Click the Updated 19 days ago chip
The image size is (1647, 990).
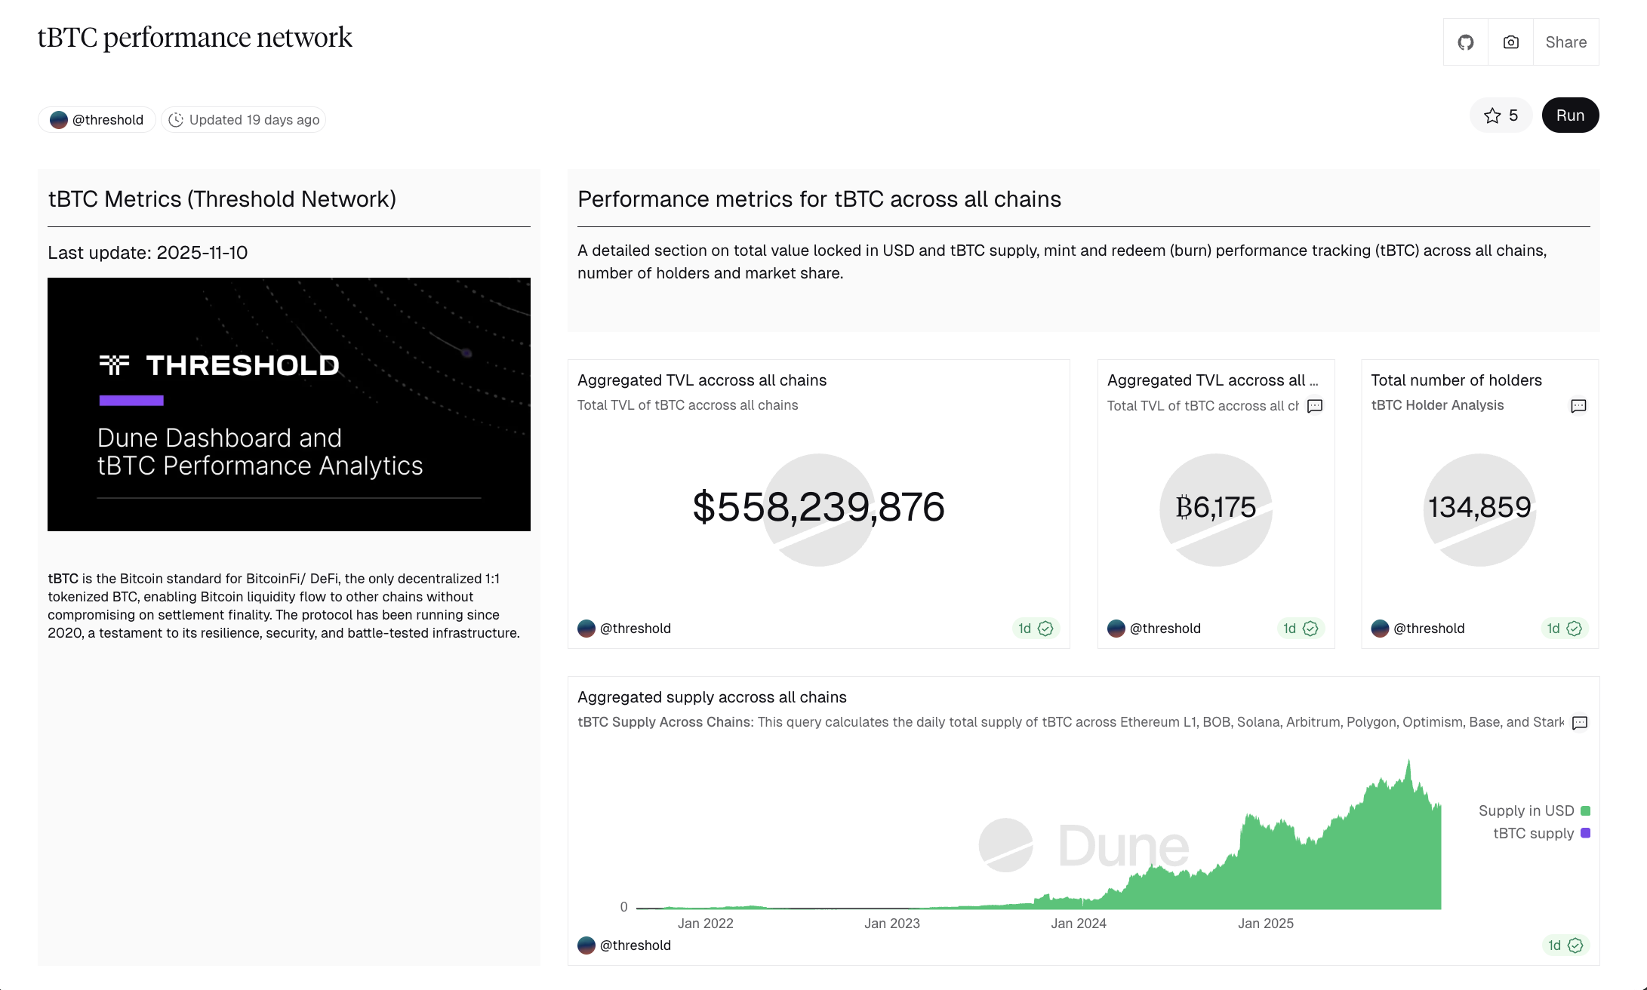[x=243, y=119]
